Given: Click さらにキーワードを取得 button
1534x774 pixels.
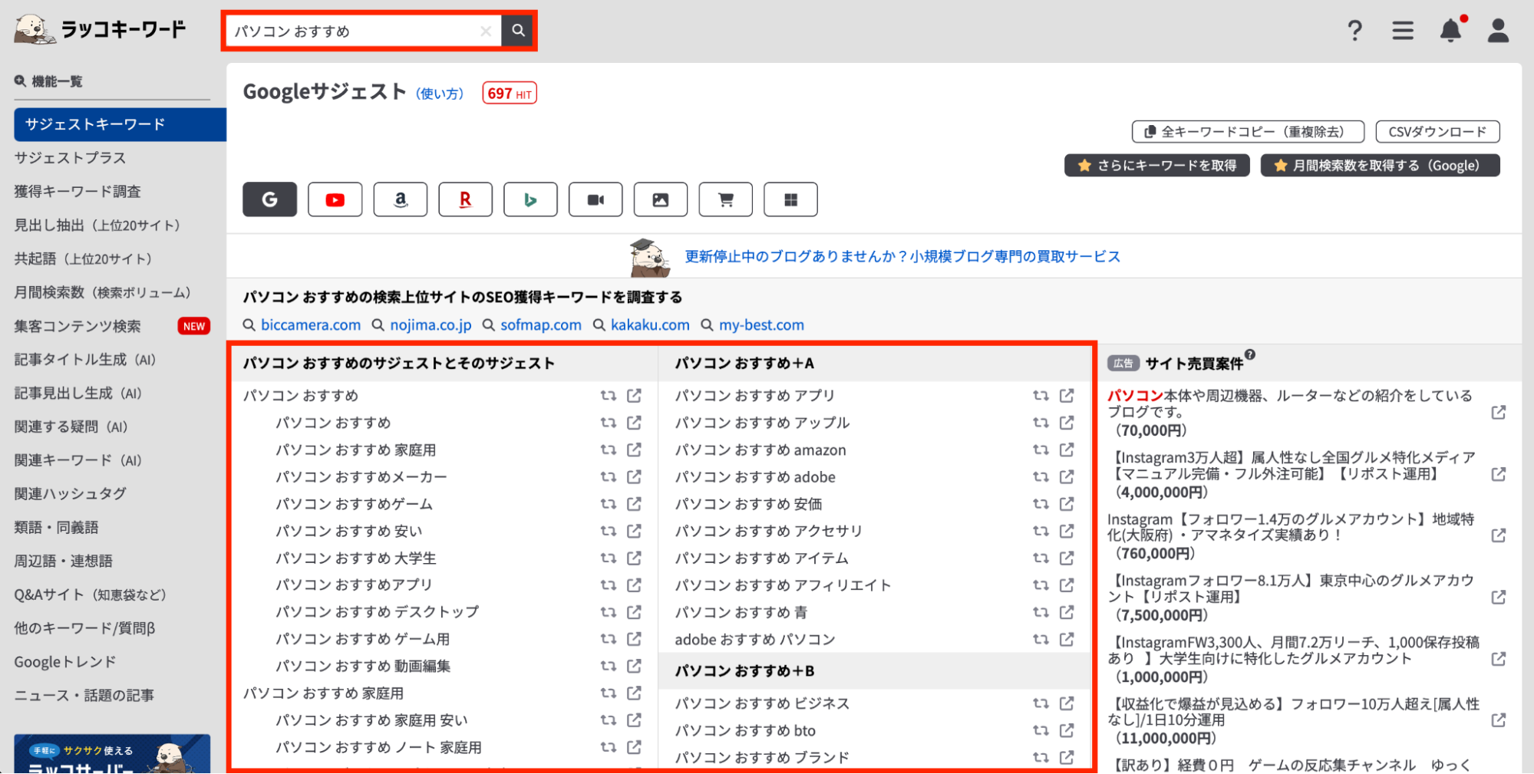Looking at the screenshot, I should pos(1156,165).
